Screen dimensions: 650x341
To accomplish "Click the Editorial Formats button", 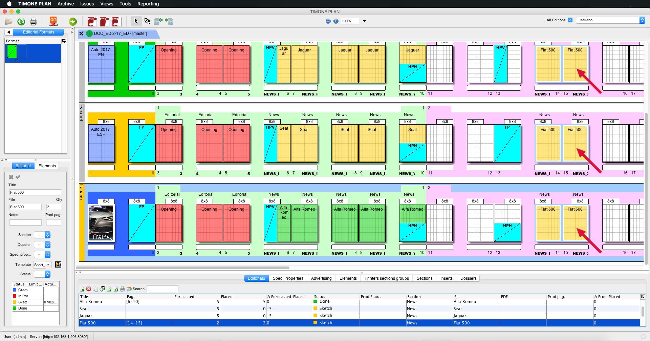I will 38,32.
